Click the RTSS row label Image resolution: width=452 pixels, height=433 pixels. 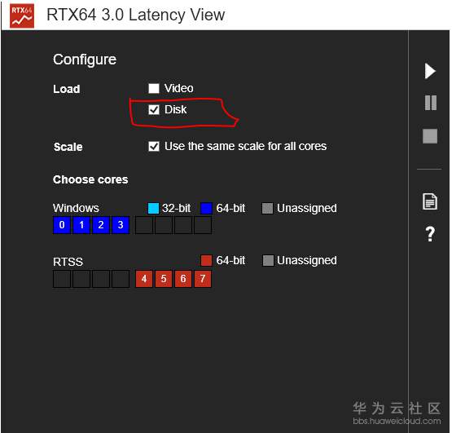point(68,262)
